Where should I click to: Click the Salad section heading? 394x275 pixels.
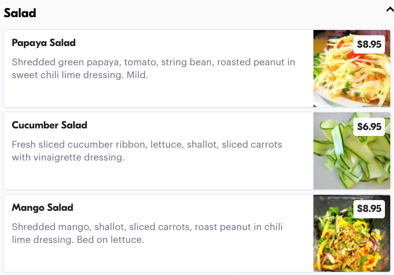(20, 13)
